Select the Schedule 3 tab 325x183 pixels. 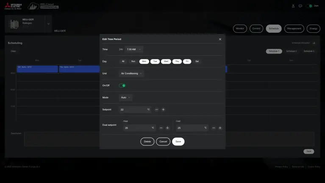(309, 51)
